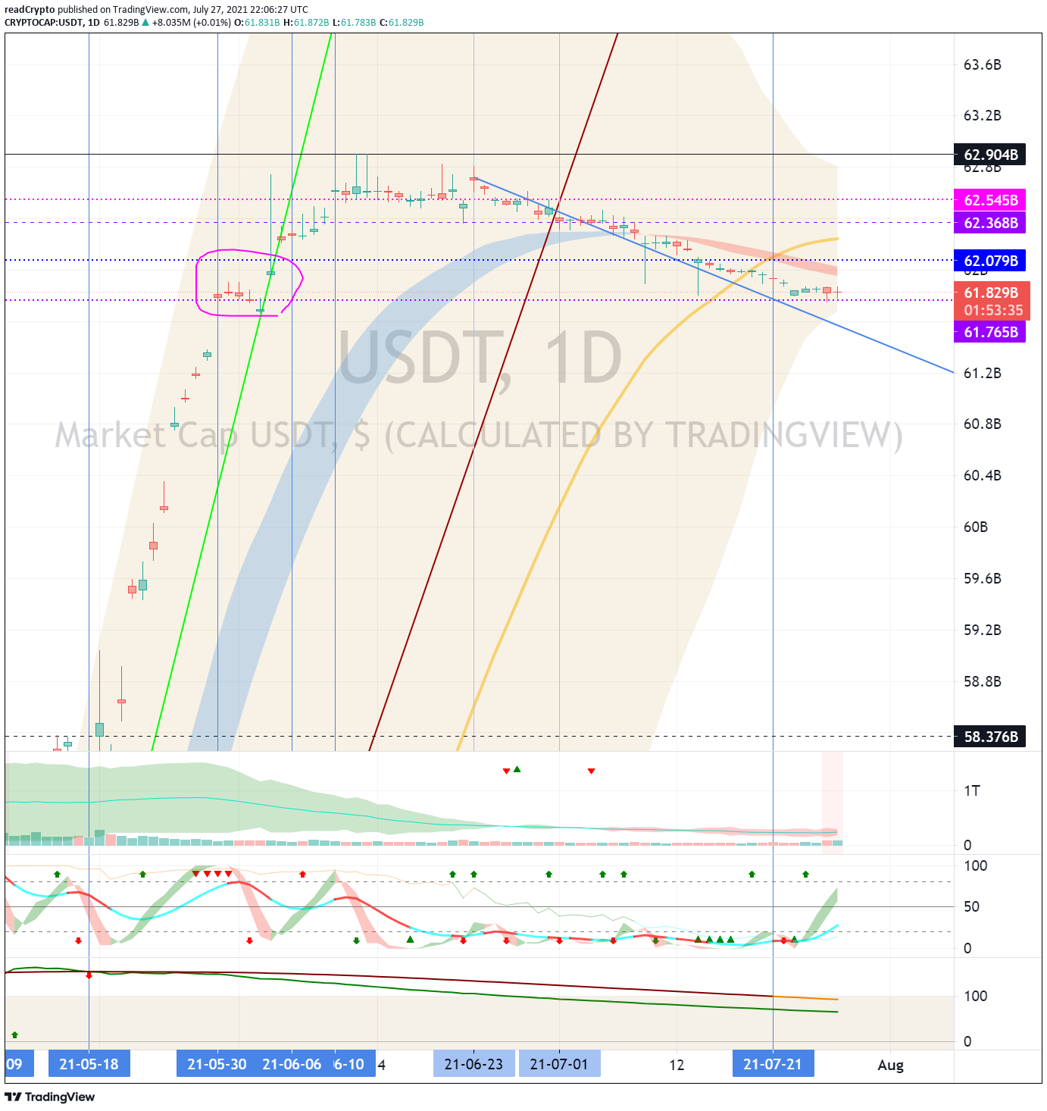This screenshot has width=1047, height=1111.
Task: Select the 58.376B black price label
Action: (989, 737)
